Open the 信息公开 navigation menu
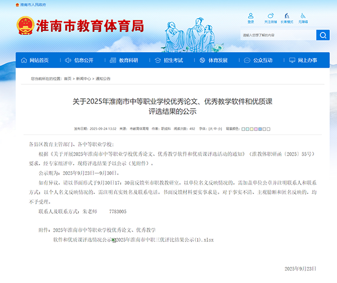 80,60
